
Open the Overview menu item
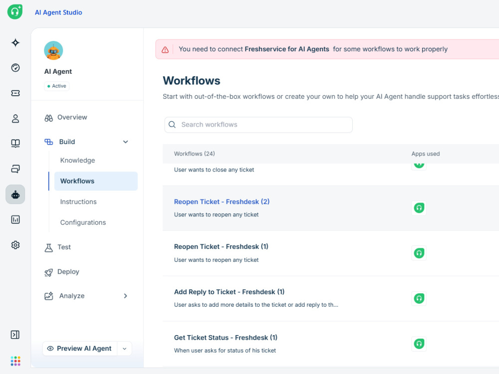(72, 117)
